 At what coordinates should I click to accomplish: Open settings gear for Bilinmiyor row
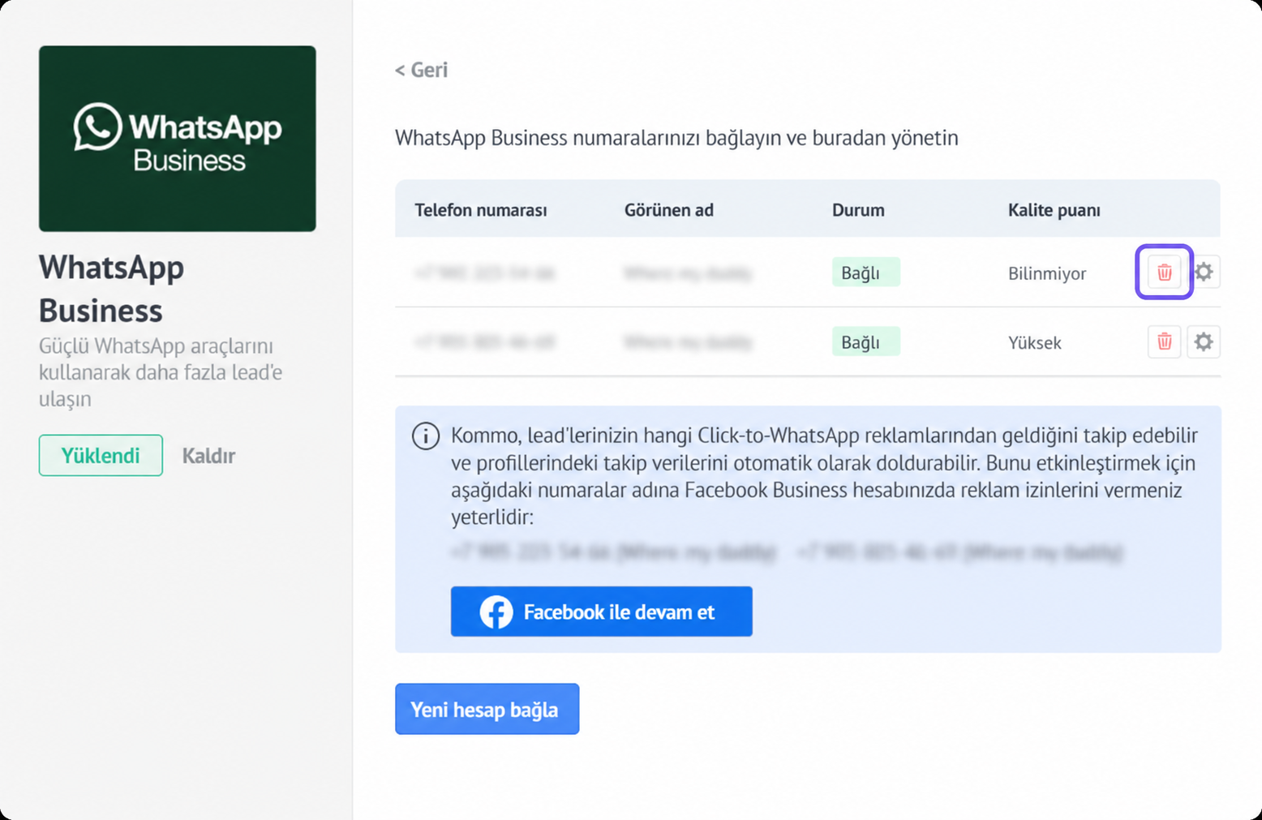pyautogui.click(x=1204, y=273)
